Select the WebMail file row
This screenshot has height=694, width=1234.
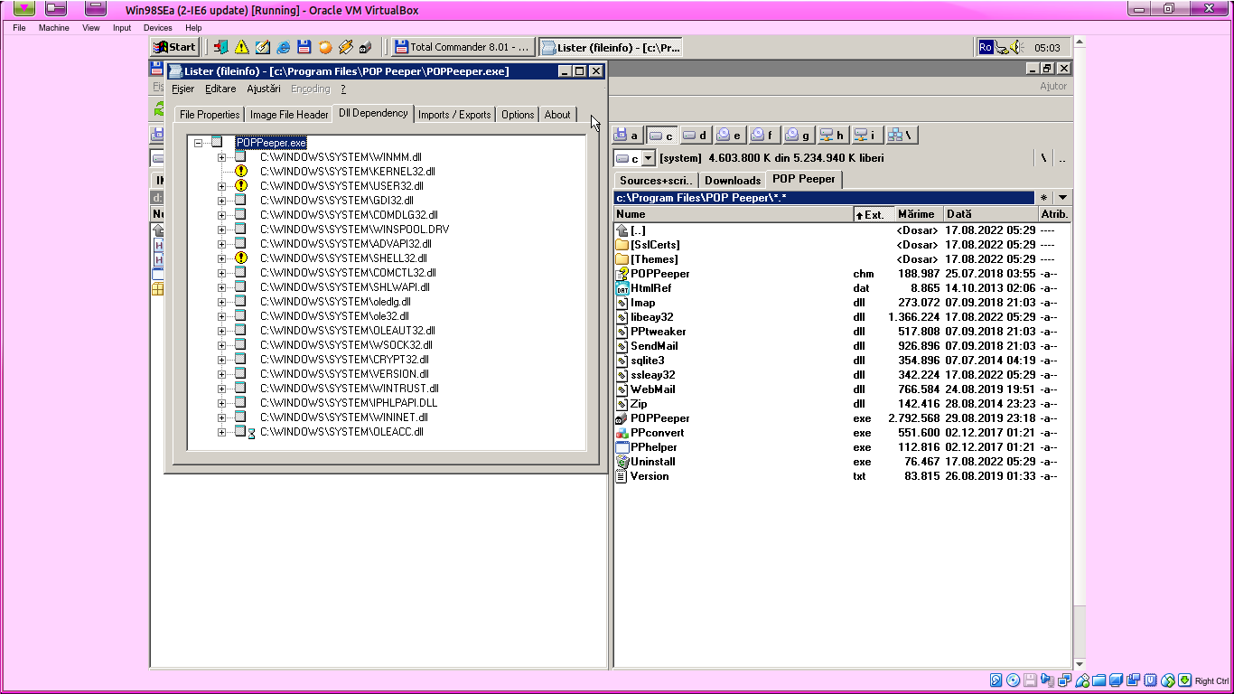pos(842,389)
